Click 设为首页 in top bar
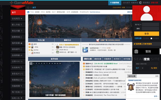 tap(127, 3)
